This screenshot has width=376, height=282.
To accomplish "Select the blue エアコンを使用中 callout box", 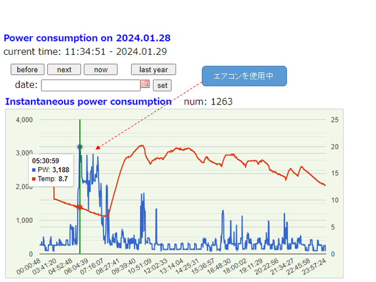I will point(244,76).
